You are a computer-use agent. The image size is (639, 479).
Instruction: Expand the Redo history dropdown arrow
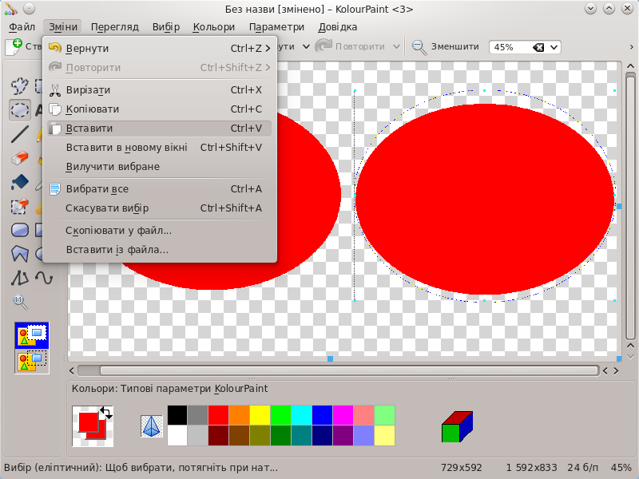pos(398,47)
